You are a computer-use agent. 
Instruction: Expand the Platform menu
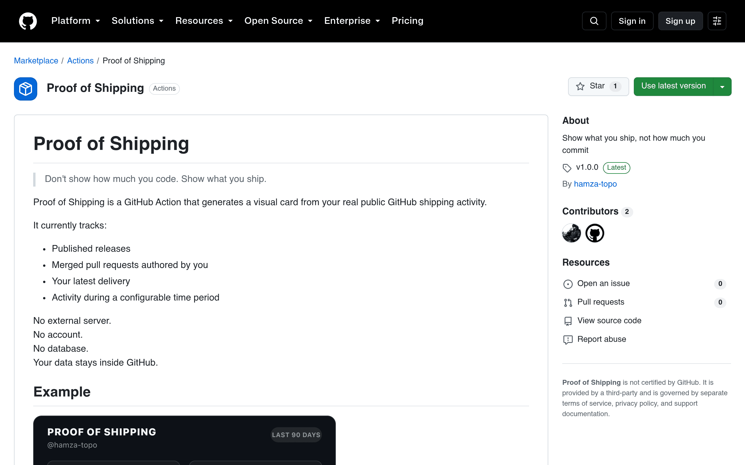tap(76, 21)
